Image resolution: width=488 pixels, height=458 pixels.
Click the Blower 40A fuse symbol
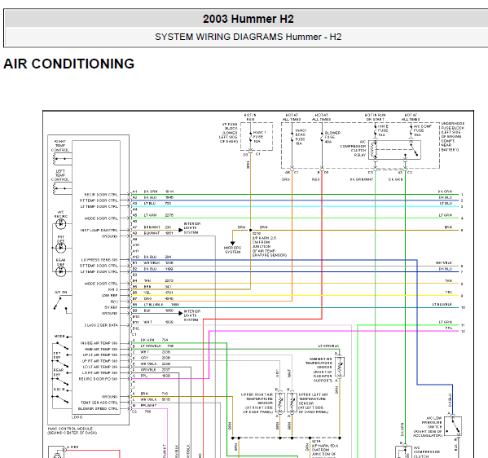322,137
